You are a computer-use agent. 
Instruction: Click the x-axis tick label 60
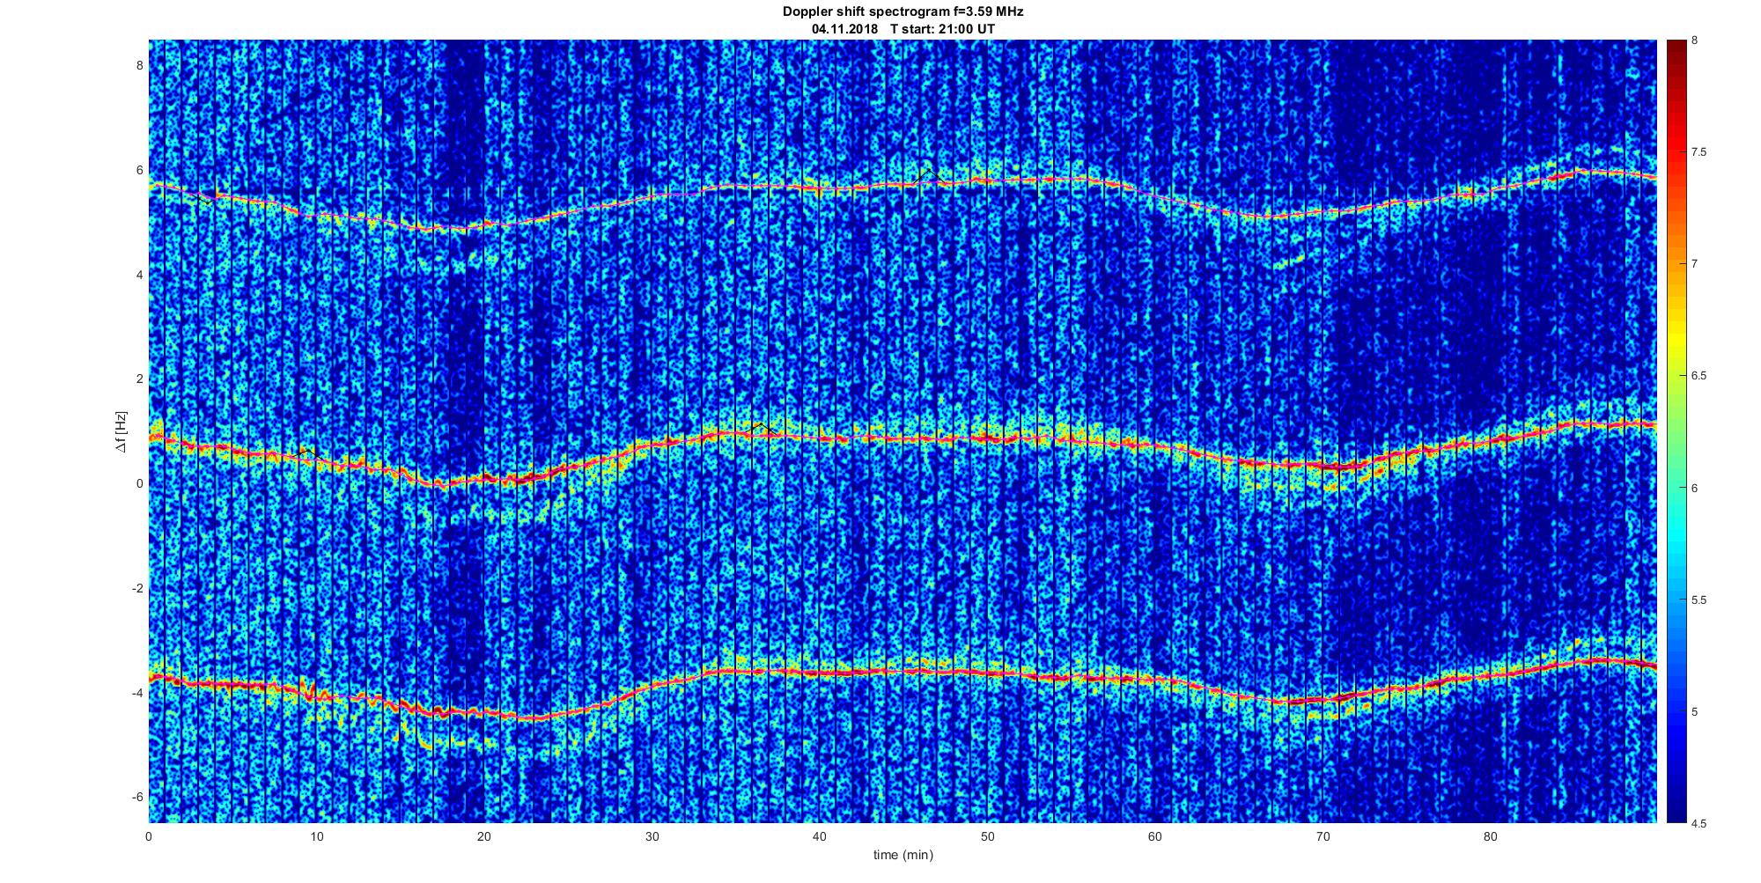coord(1154,836)
